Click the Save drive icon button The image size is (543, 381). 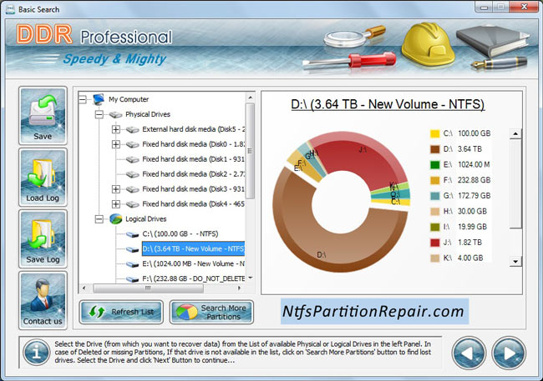(43, 116)
